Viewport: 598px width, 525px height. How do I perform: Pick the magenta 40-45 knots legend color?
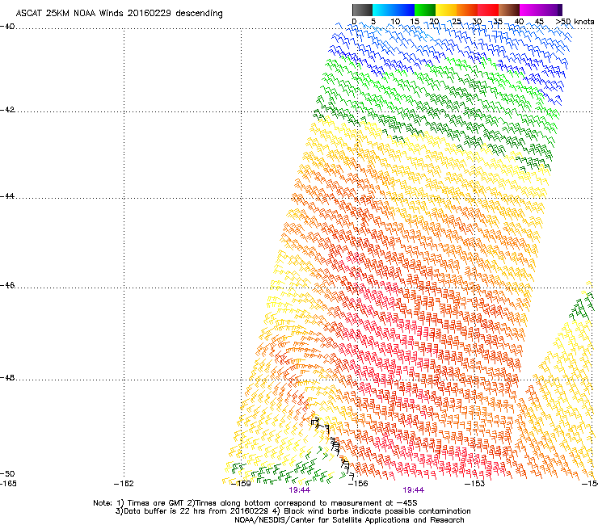[x=530, y=10]
